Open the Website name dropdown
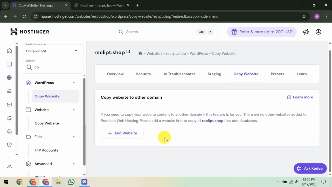 coord(53,50)
